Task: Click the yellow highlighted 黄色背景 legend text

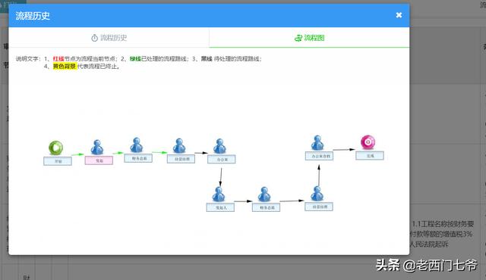Action: [x=65, y=66]
